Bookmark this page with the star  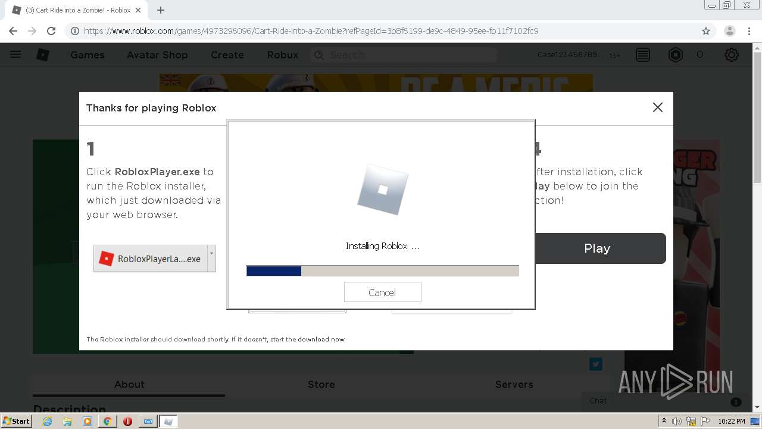pyautogui.click(x=706, y=31)
